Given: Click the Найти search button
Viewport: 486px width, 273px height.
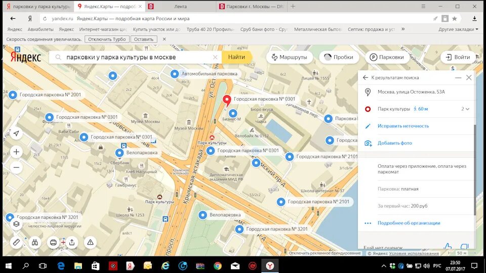Looking at the screenshot, I should pos(236,57).
